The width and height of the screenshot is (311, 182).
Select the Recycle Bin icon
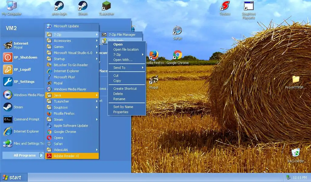pos(296,156)
